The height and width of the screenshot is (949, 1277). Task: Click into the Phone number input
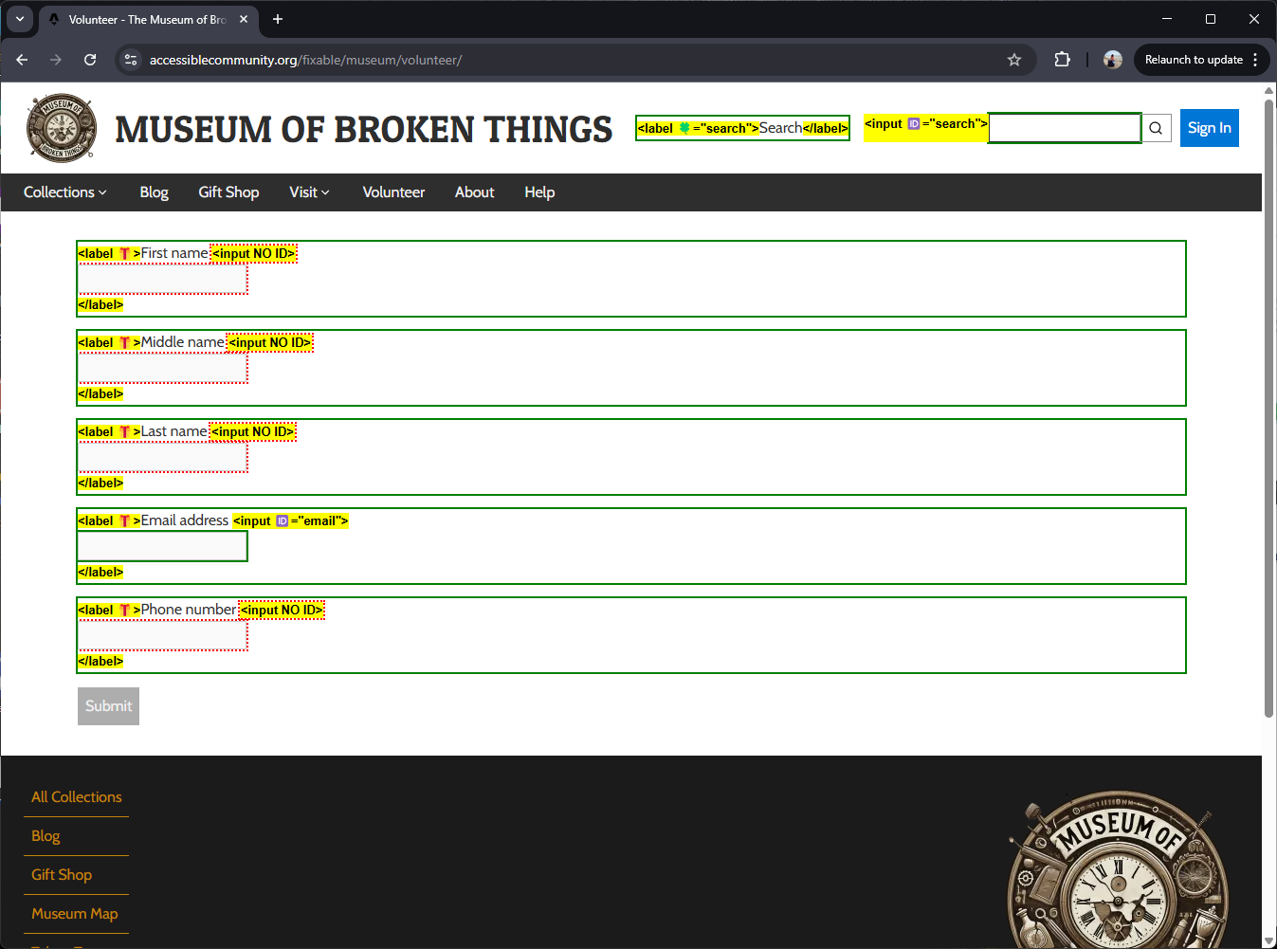(162, 636)
